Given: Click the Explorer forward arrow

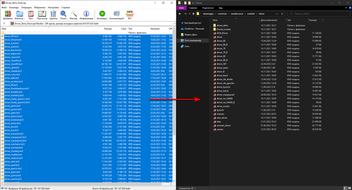Looking at the screenshot, I should (186, 13).
